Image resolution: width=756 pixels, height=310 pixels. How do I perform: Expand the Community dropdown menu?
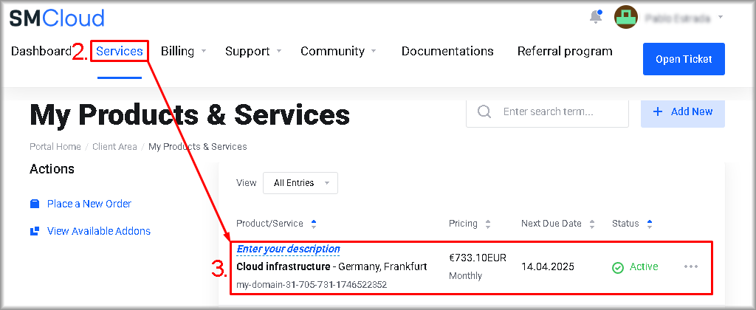(338, 52)
